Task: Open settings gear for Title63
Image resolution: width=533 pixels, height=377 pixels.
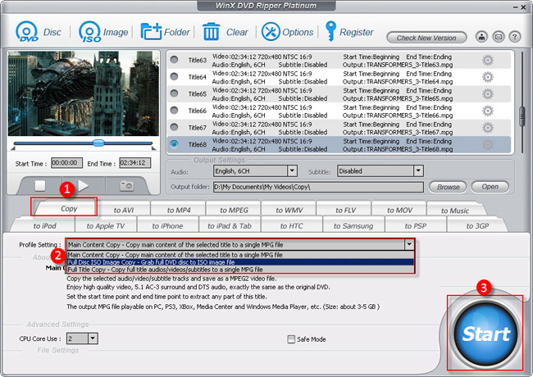Action: (x=488, y=61)
